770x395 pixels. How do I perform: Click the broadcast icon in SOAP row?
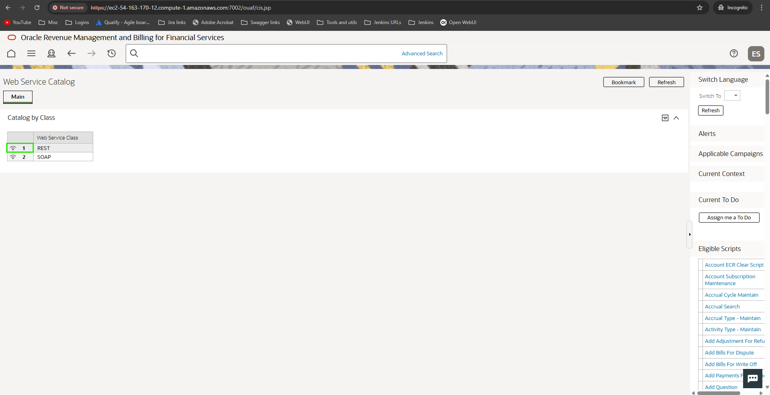(13, 157)
